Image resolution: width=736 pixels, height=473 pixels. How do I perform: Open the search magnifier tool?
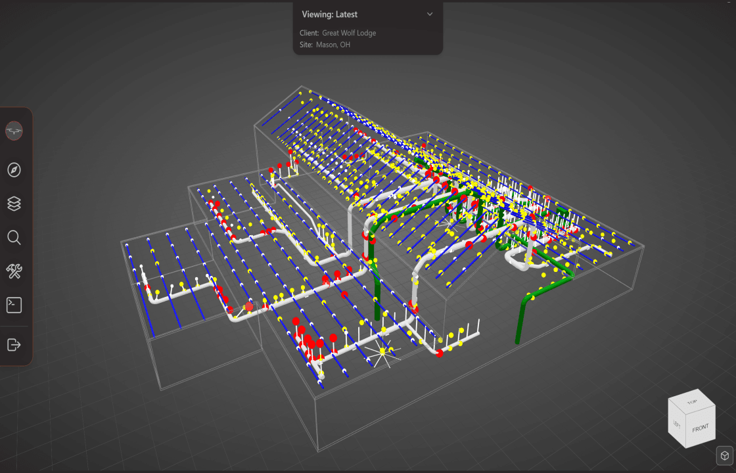[x=14, y=237]
